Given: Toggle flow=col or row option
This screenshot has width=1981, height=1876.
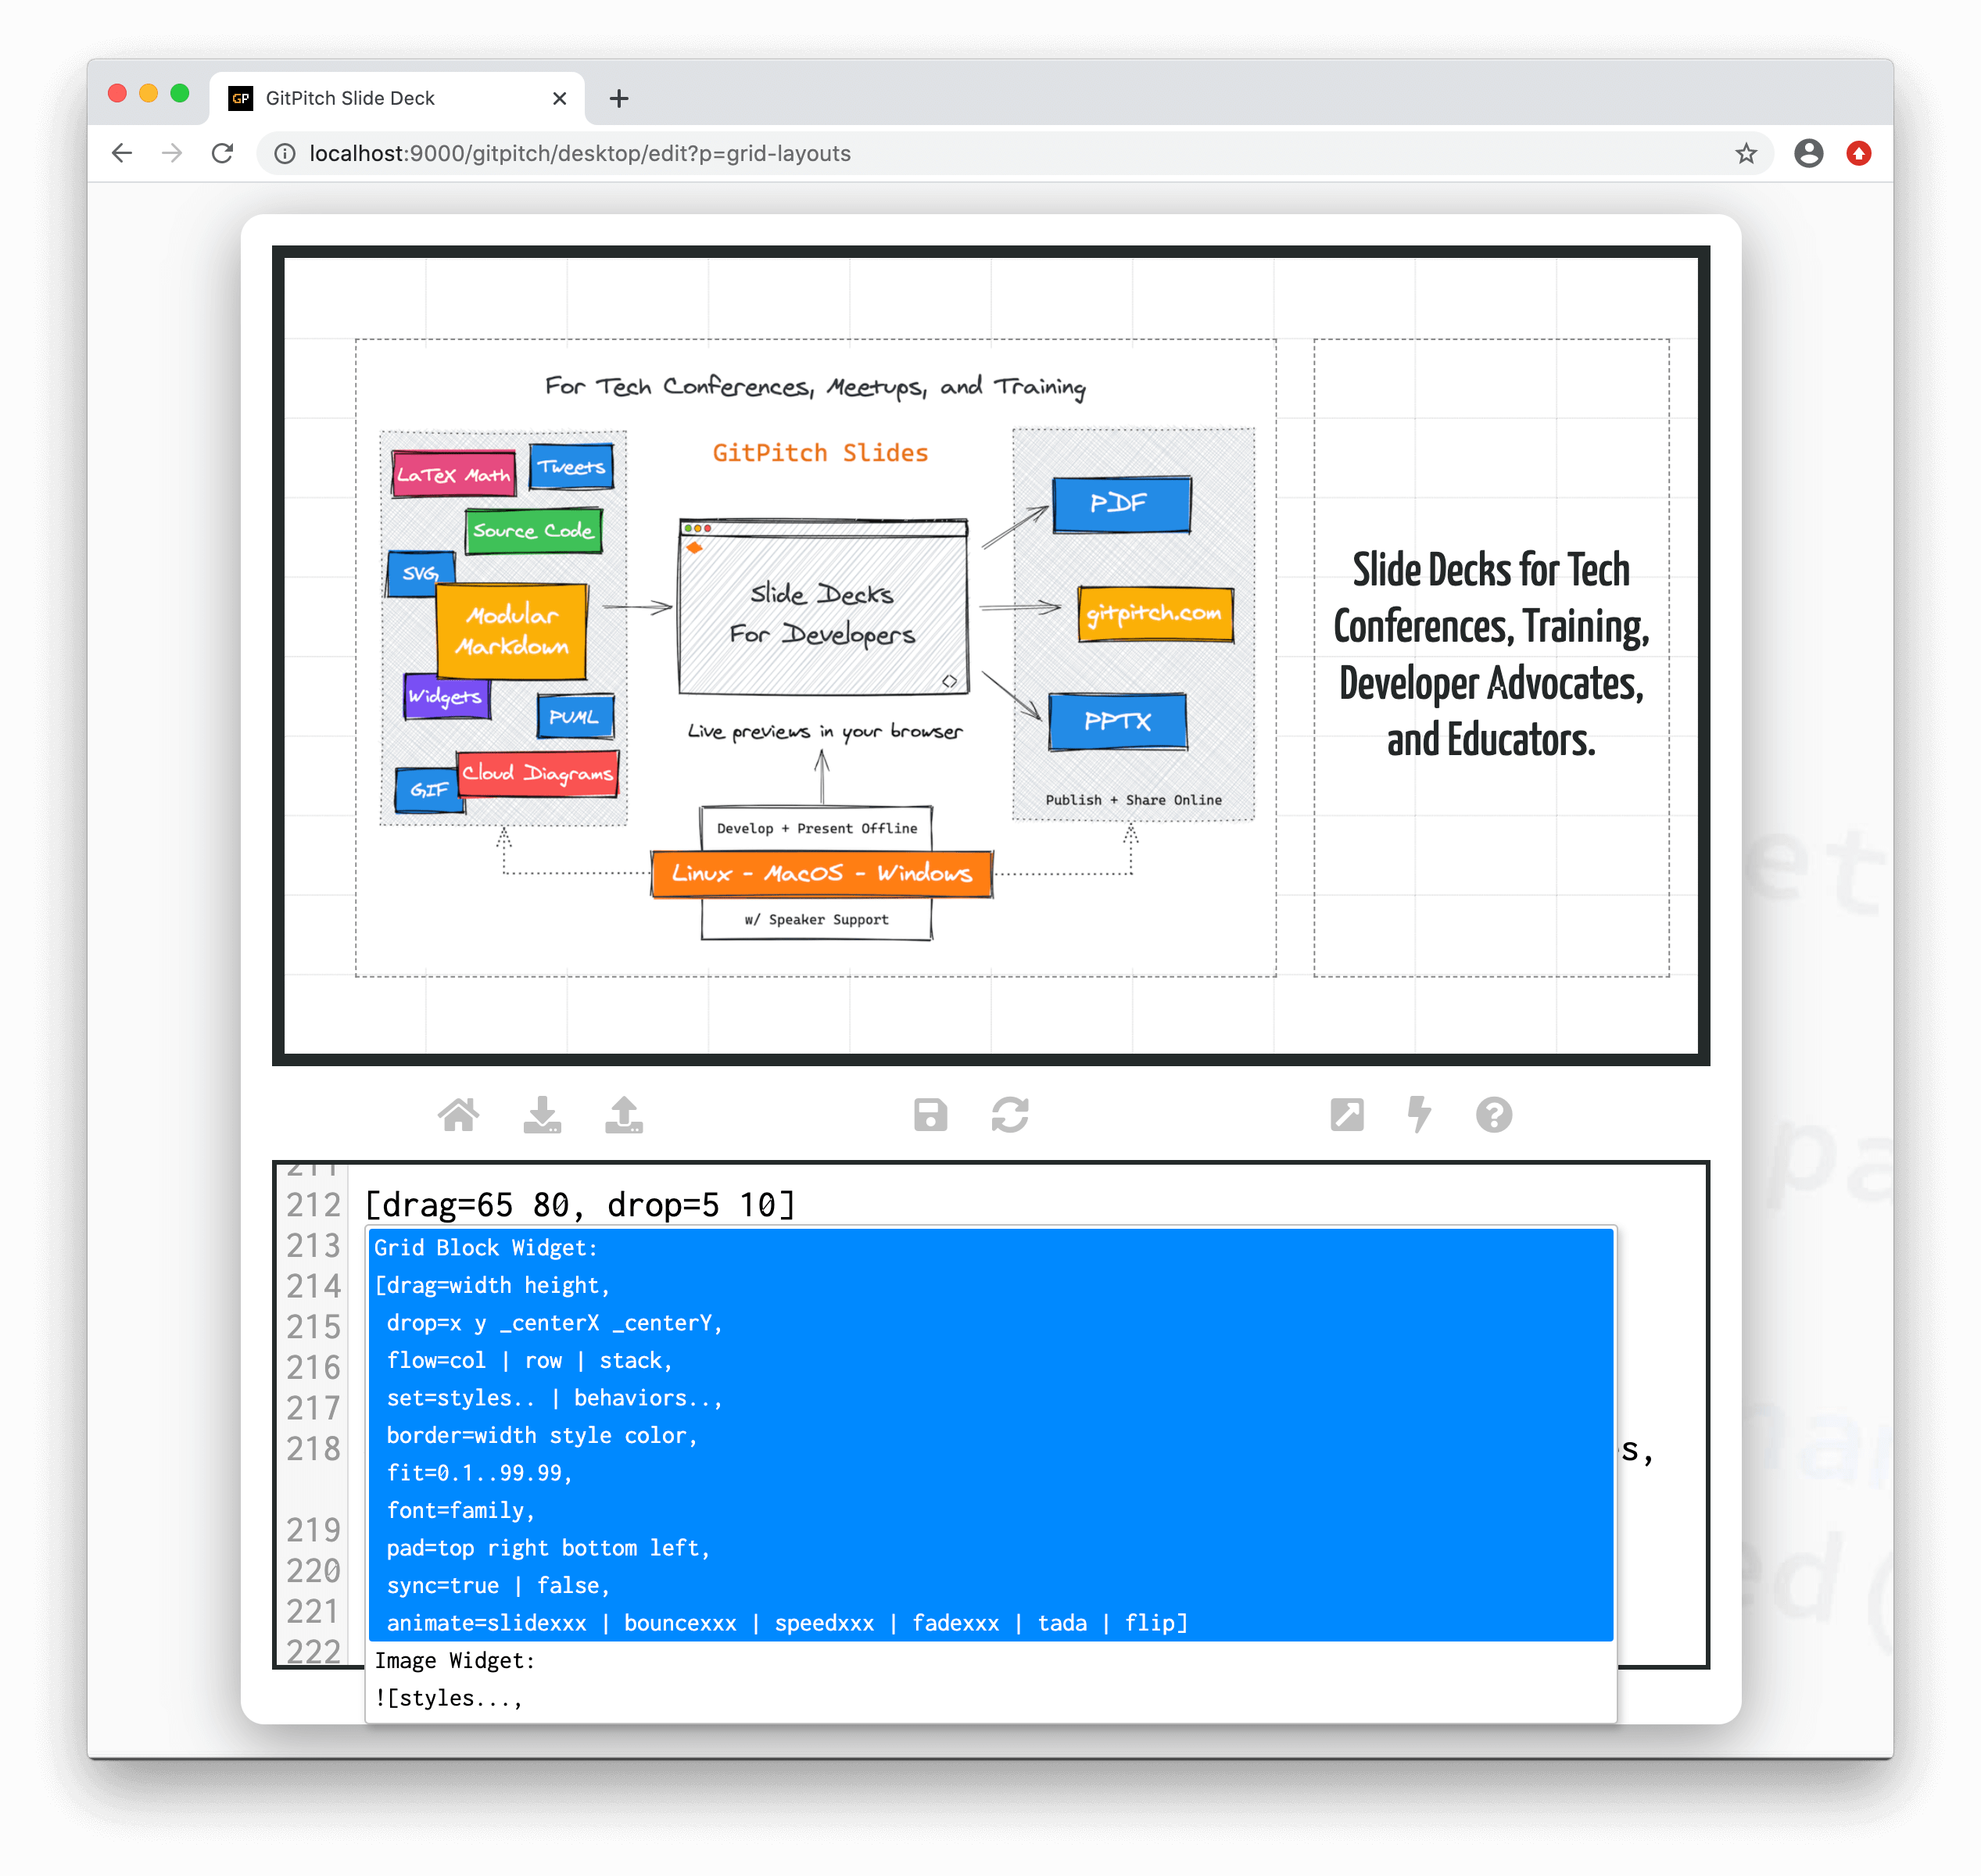Looking at the screenshot, I should (x=529, y=1359).
